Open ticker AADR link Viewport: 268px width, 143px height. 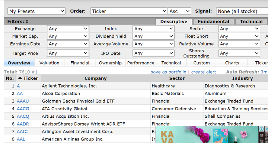[23, 124]
